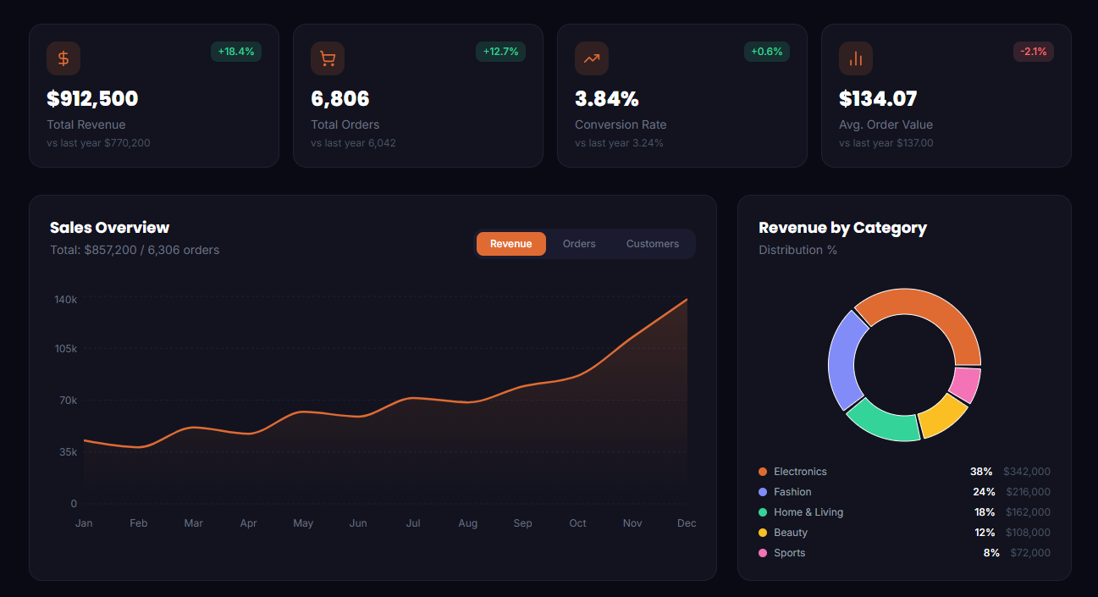
Task: Click the $72,000 Sports amount
Action: 1030,553
